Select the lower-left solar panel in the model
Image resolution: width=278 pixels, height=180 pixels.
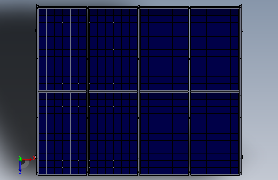coord(63,134)
